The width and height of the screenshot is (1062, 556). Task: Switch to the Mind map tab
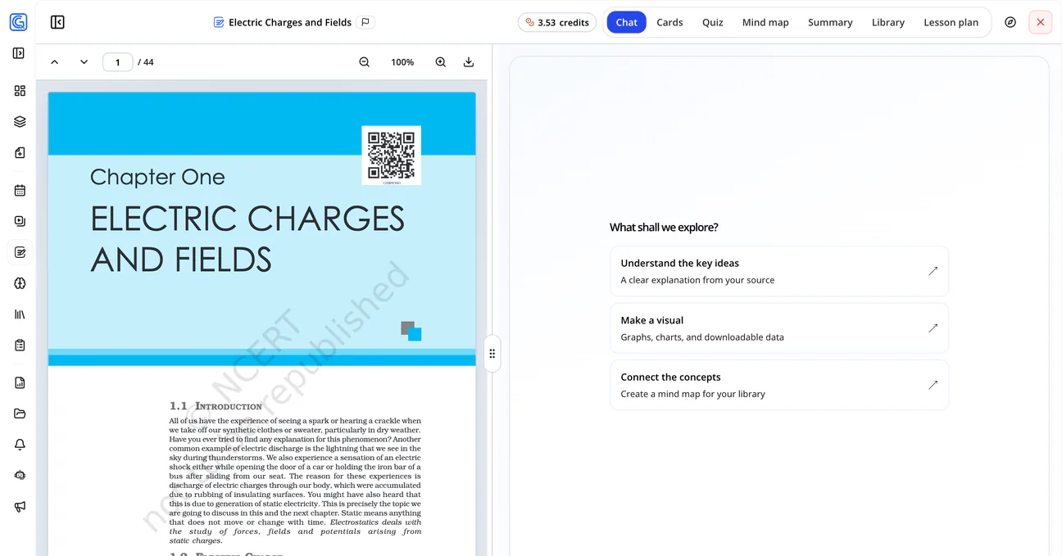765,22
